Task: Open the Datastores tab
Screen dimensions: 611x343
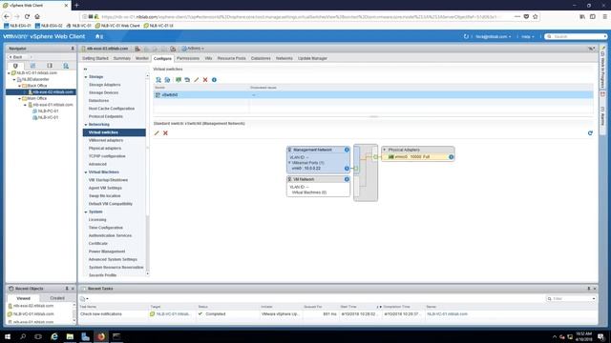Action: click(261, 58)
